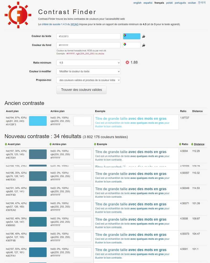210x263 pixels.
Task: Select the français language option
Action: (159, 3)
